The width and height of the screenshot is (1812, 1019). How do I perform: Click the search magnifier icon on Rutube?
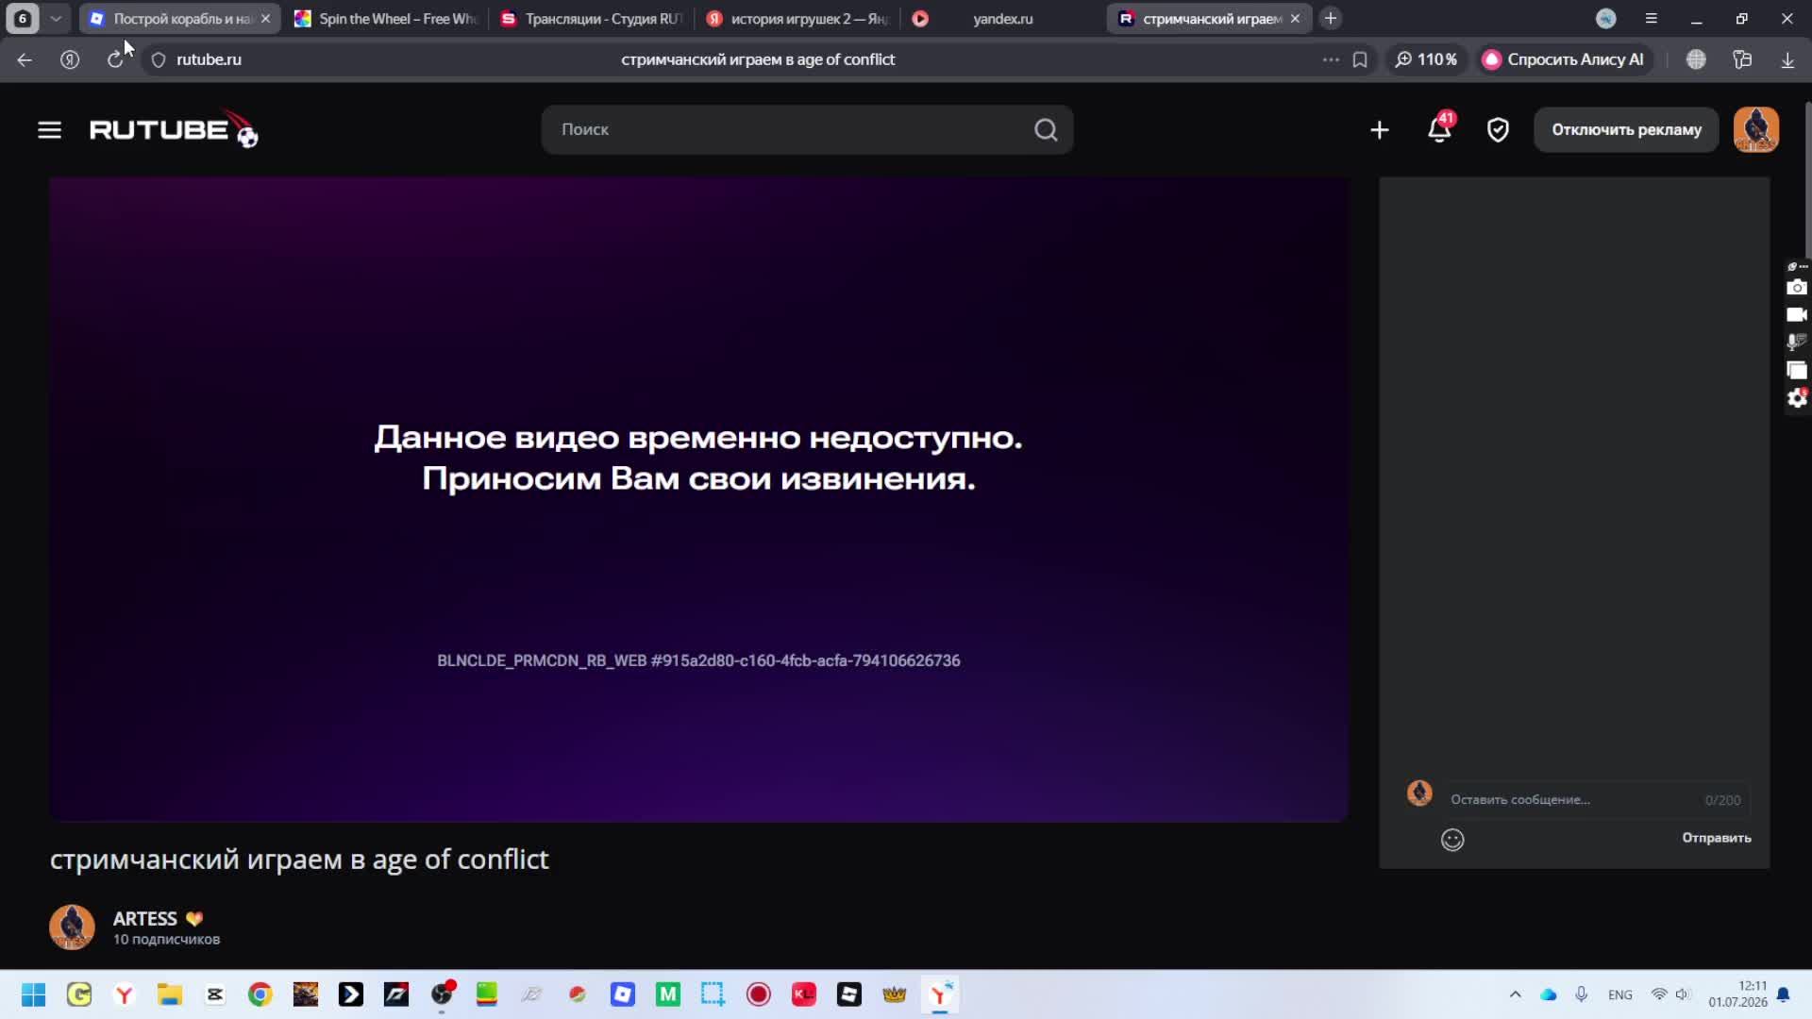click(x=1046, y=129)
